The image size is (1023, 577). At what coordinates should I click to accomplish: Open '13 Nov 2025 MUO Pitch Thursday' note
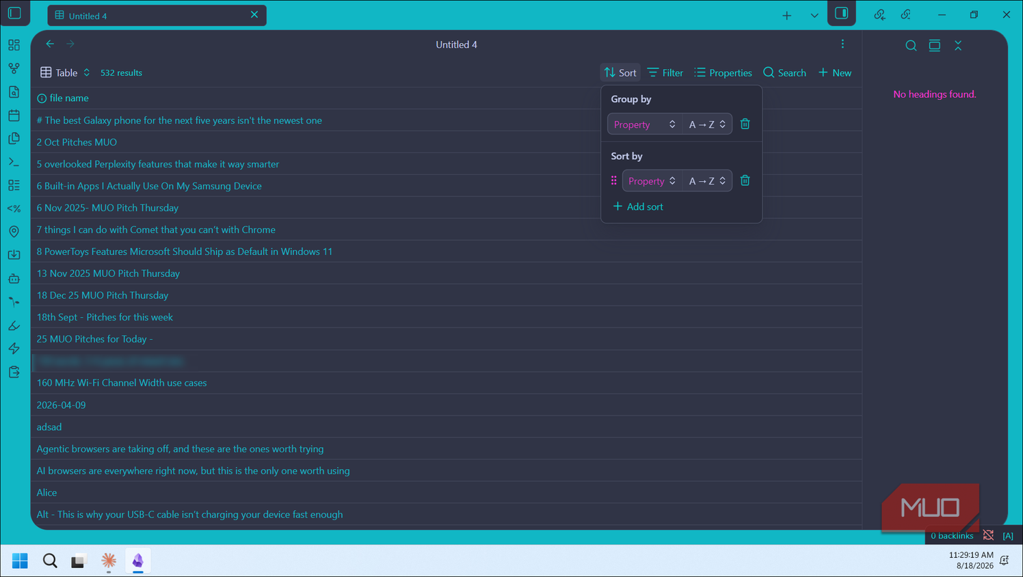(108, 273)
